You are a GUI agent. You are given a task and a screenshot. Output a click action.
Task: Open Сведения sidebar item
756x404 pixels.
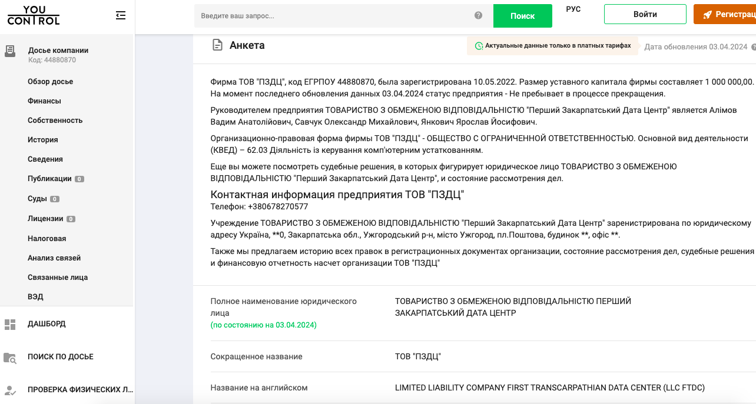(45, 159)
